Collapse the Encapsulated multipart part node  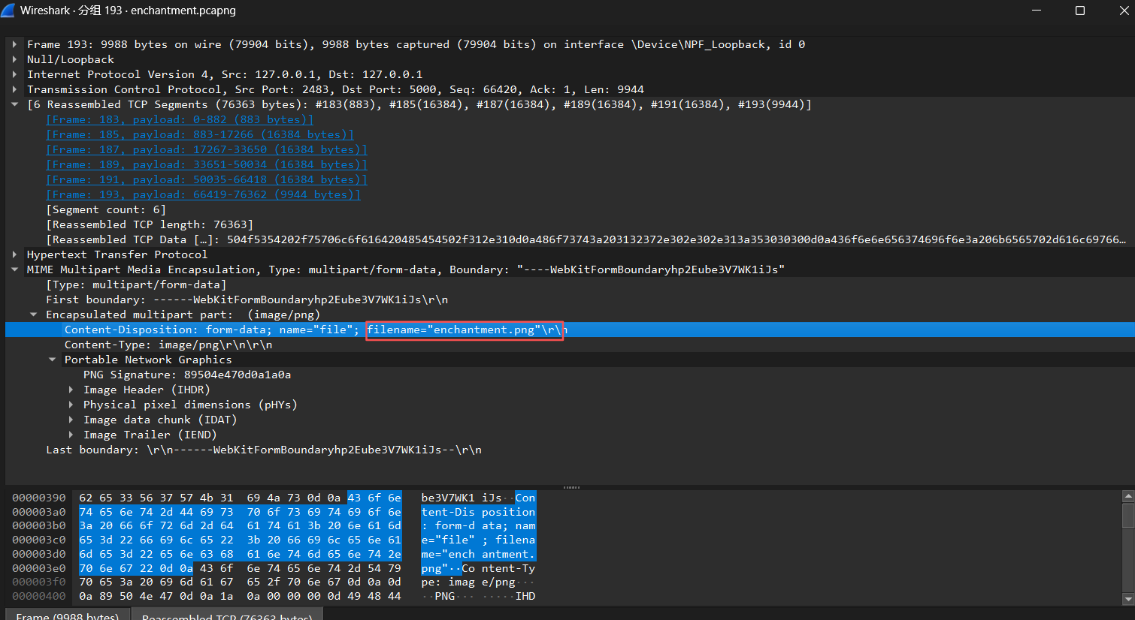[x=33, y=315]
